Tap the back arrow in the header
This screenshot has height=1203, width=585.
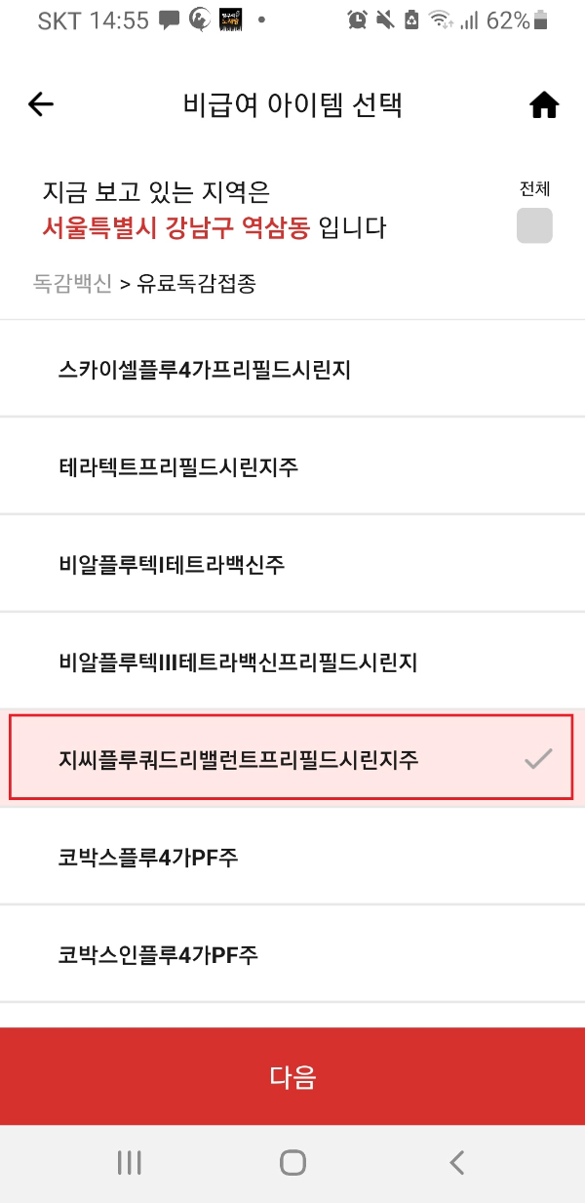pyautogui.click(x=40, y=104)
